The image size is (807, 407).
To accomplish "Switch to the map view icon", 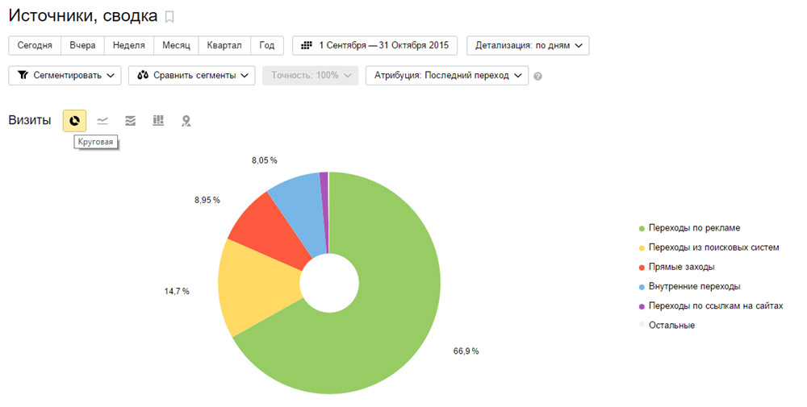I will click(x=186, y=121).
